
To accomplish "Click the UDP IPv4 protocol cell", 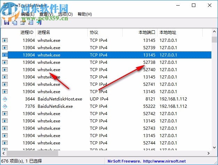I will coord(99,99).
